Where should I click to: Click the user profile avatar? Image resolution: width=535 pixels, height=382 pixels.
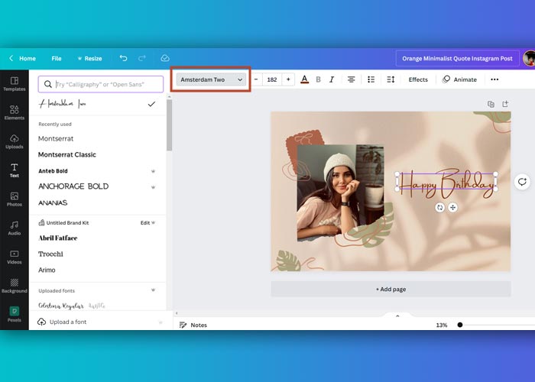click(x=529, y=58)
